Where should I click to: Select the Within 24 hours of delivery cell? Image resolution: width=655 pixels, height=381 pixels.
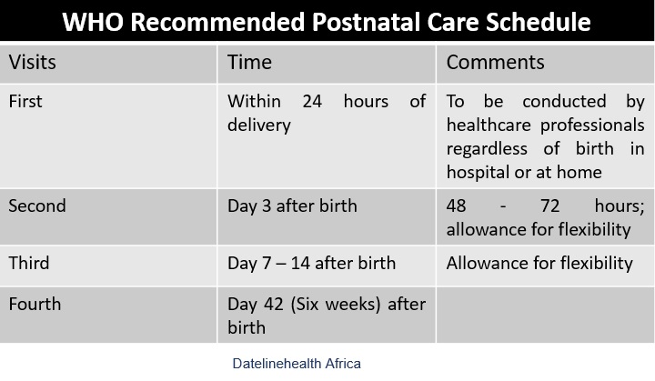pos(327,136)
